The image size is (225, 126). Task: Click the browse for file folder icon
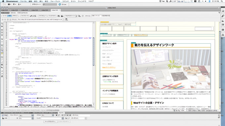point(68,118)
